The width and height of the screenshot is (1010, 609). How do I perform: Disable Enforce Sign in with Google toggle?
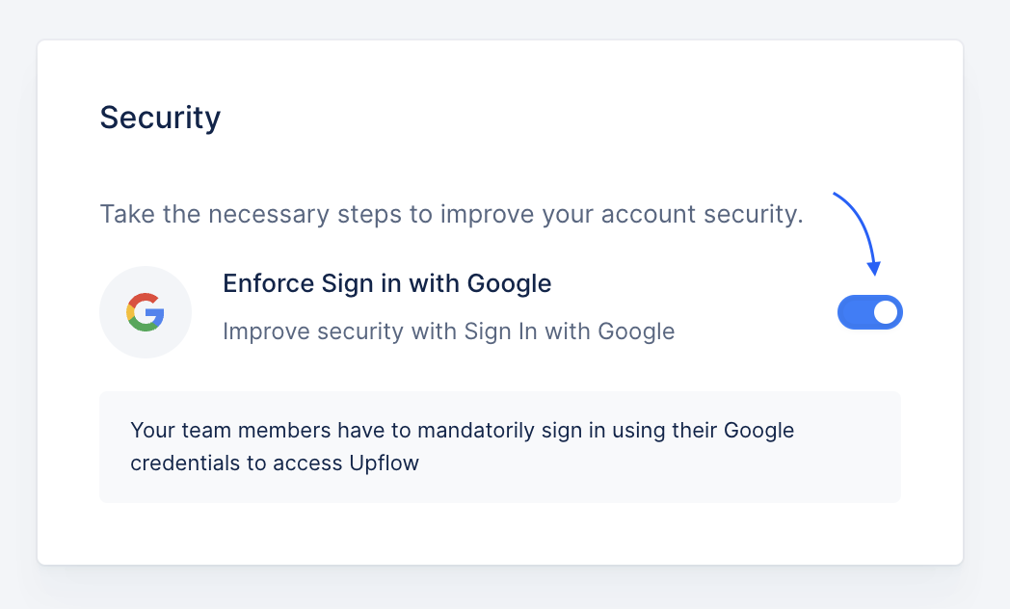(869, 312)
